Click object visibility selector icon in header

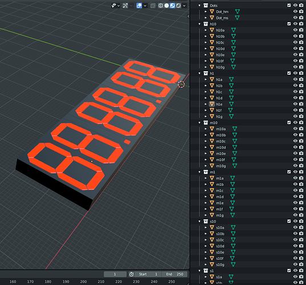click(x=114, y=6)
